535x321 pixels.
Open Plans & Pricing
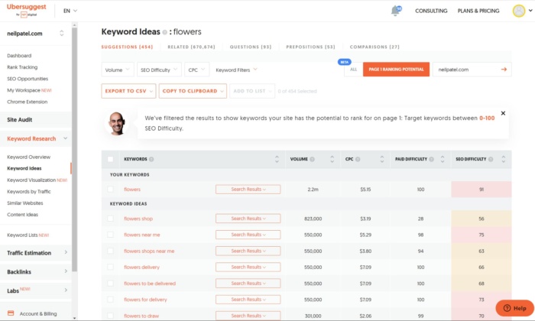pyautogui.click(x=478, y=11)
